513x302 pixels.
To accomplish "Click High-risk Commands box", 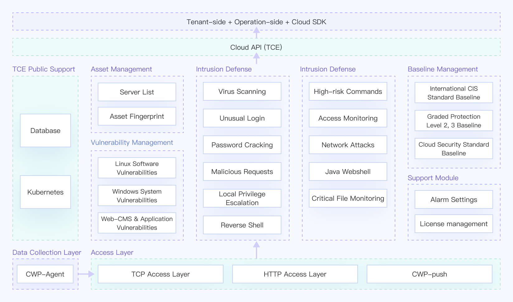I will pyautogui.click(x=348, y=91).
